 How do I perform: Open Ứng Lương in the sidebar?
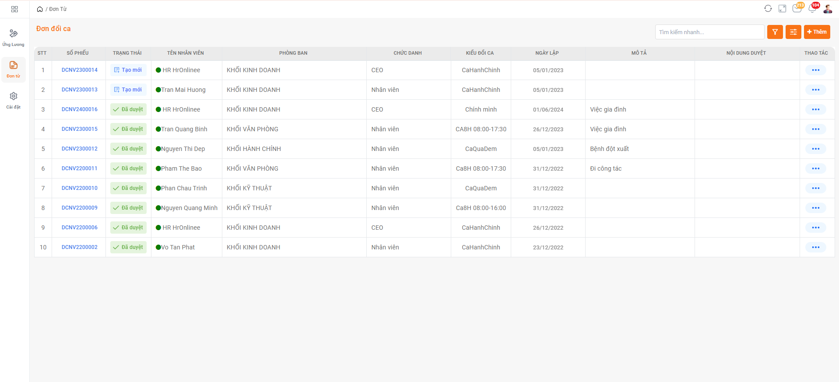14,38
